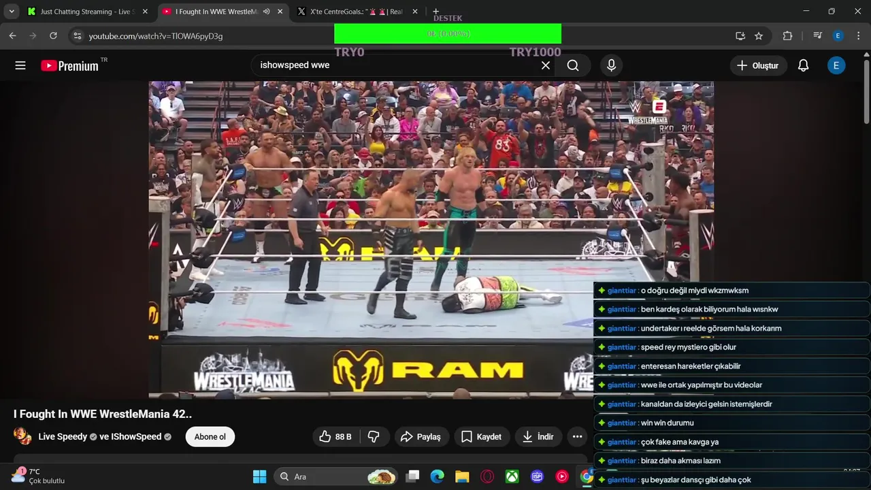The image size is (871, 490).
Task: Open the IShowSpeed channel link
Action: 136,437
